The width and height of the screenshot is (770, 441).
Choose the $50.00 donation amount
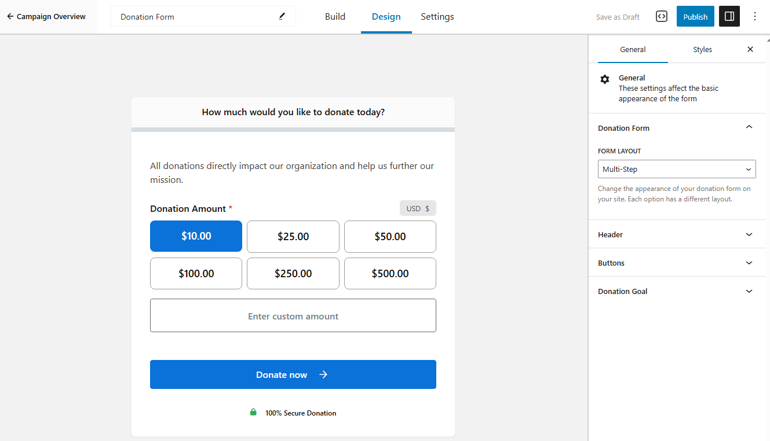tap(390, 236)
